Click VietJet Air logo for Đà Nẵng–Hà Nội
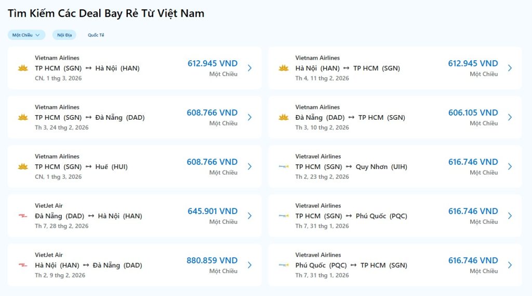Viewport: 532px width, 296px height. (23, 216)
